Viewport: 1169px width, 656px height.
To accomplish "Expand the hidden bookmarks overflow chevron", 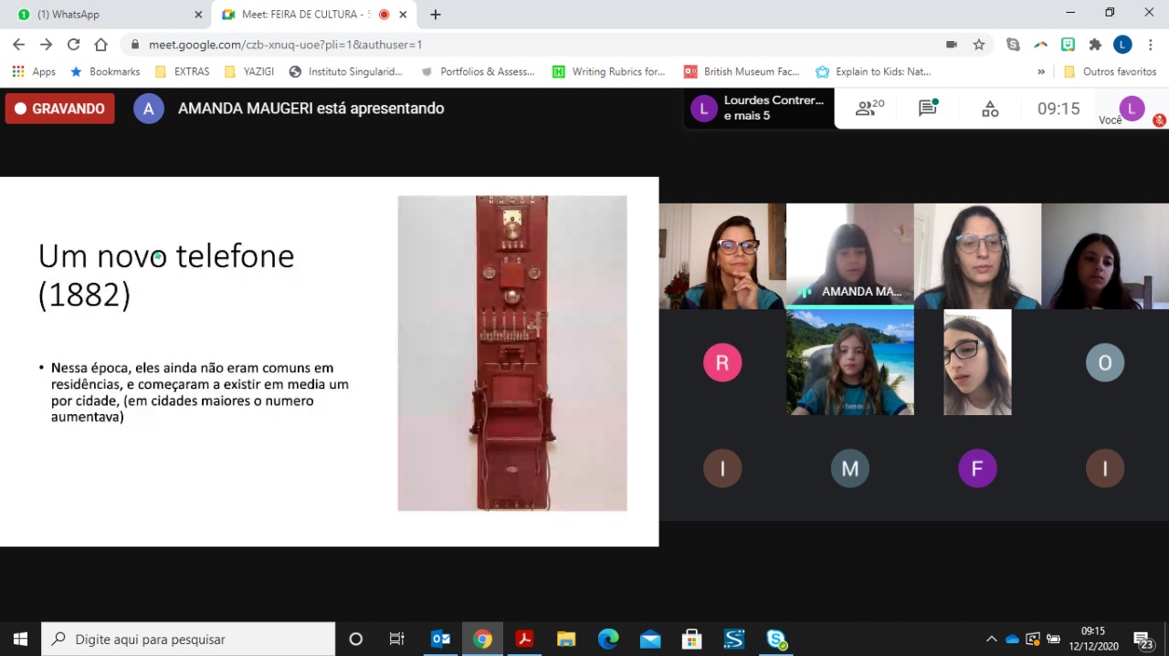I will pyautogui.click(x=1041, y=72).
